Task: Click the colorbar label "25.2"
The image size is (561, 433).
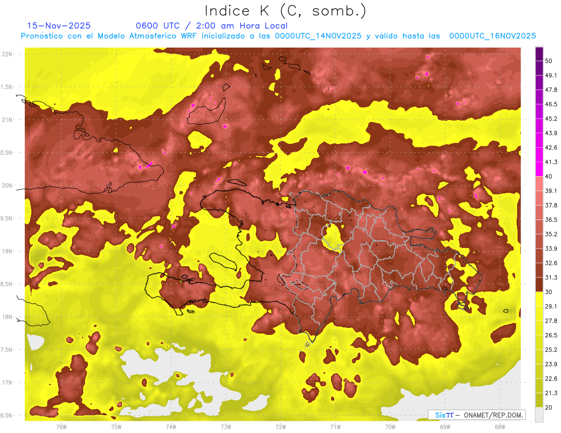Action: point(551,349)
